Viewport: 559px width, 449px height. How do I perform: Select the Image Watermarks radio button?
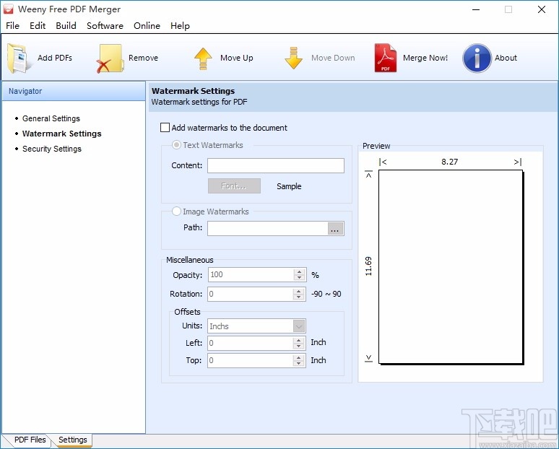click(176, 211)
